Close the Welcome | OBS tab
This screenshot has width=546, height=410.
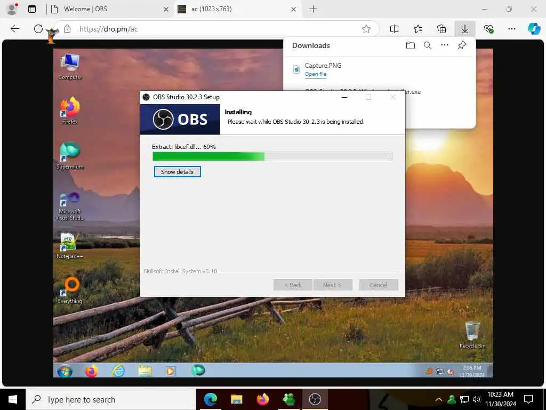tap(166, 10)
